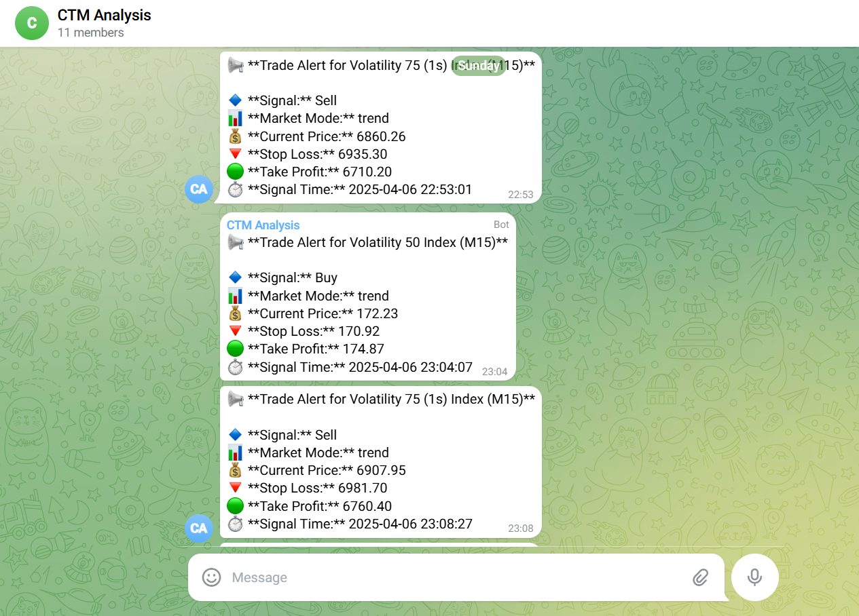859x616 pixels.
Task: Open chat info via CTM Analysis header title
Action: click(104, 15)
